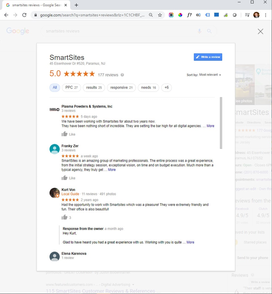Open Kurt Von's profile photo
The height and width of the screenshot is (294, 272).
[54, 193]
